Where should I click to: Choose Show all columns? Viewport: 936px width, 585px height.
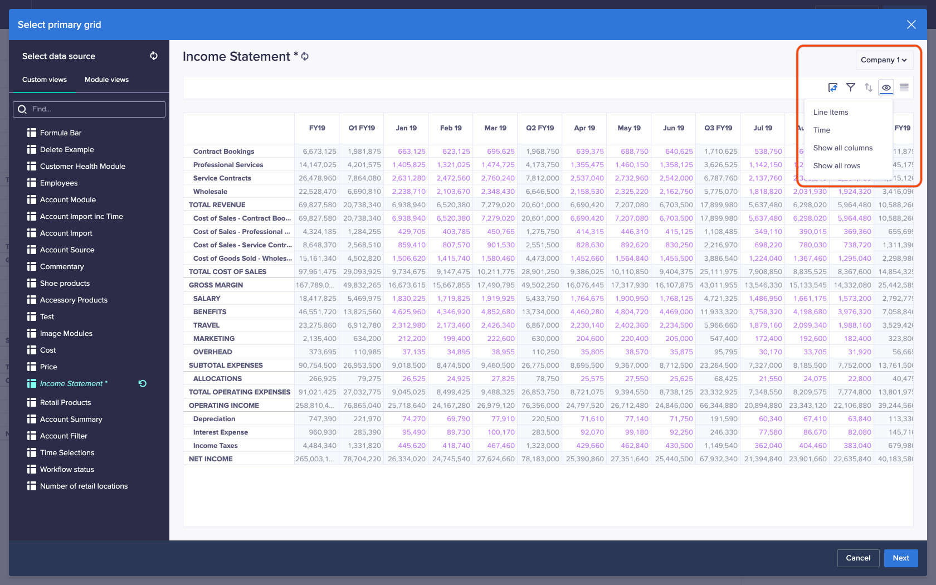point(842,148)
